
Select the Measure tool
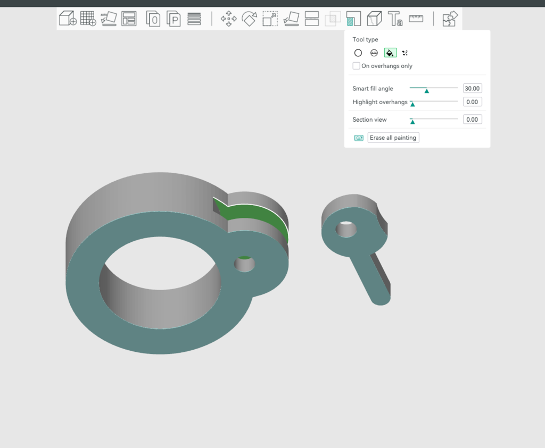point(416,19)
